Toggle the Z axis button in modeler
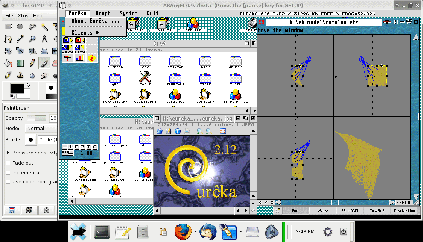Image resolution: width=423 pixels, height=242 pixels. point(272,203)
